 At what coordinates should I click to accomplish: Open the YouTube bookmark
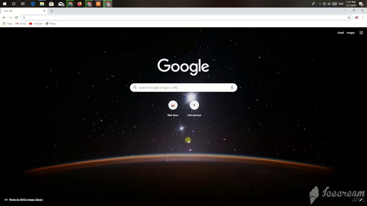36,23
